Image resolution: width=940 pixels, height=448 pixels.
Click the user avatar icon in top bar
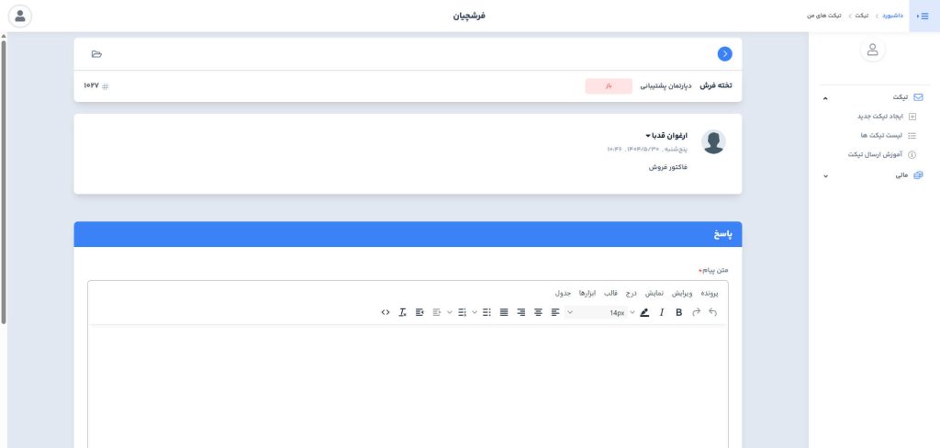19,16
